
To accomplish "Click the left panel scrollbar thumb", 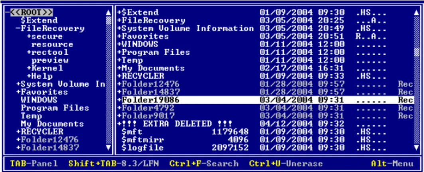I will [109, 20].
